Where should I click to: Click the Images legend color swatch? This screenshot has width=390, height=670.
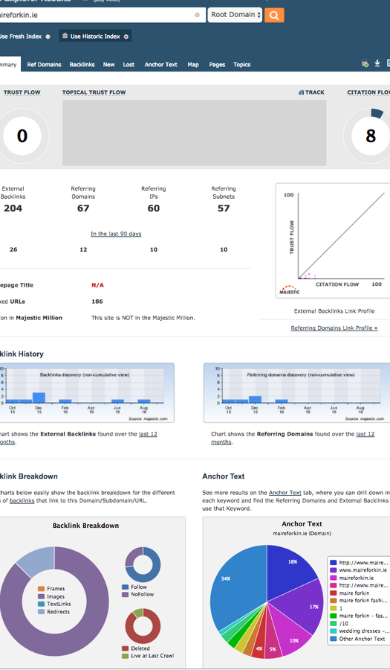coord(41,596)
